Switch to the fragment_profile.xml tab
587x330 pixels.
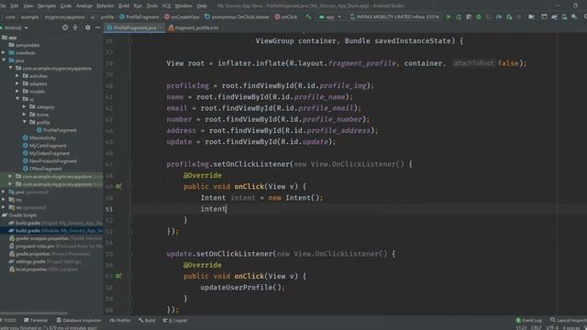(194, 27)
